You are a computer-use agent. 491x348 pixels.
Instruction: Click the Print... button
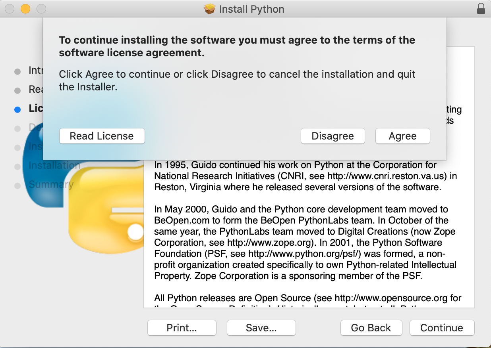182,328
